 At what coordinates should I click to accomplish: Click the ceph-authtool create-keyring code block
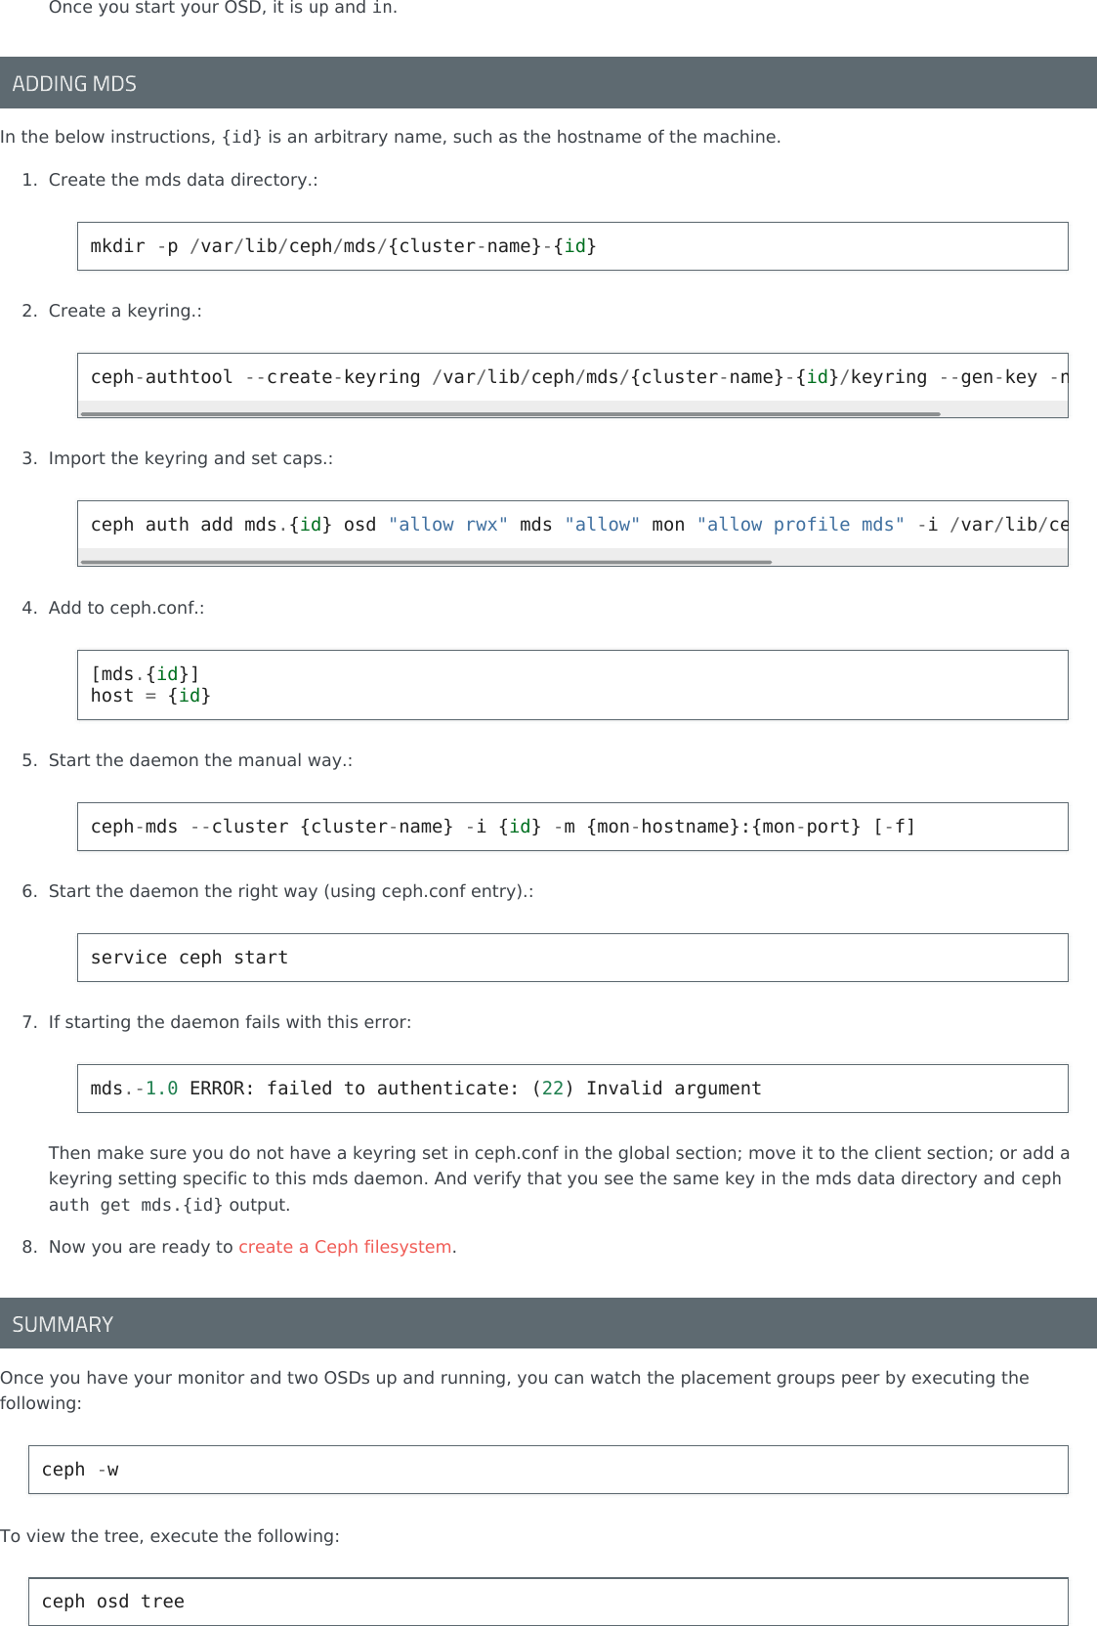point(571,377)
